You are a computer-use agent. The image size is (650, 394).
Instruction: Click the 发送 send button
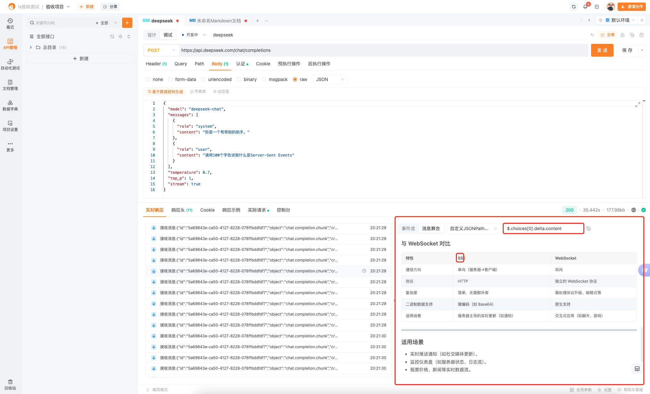pos(602,50)
